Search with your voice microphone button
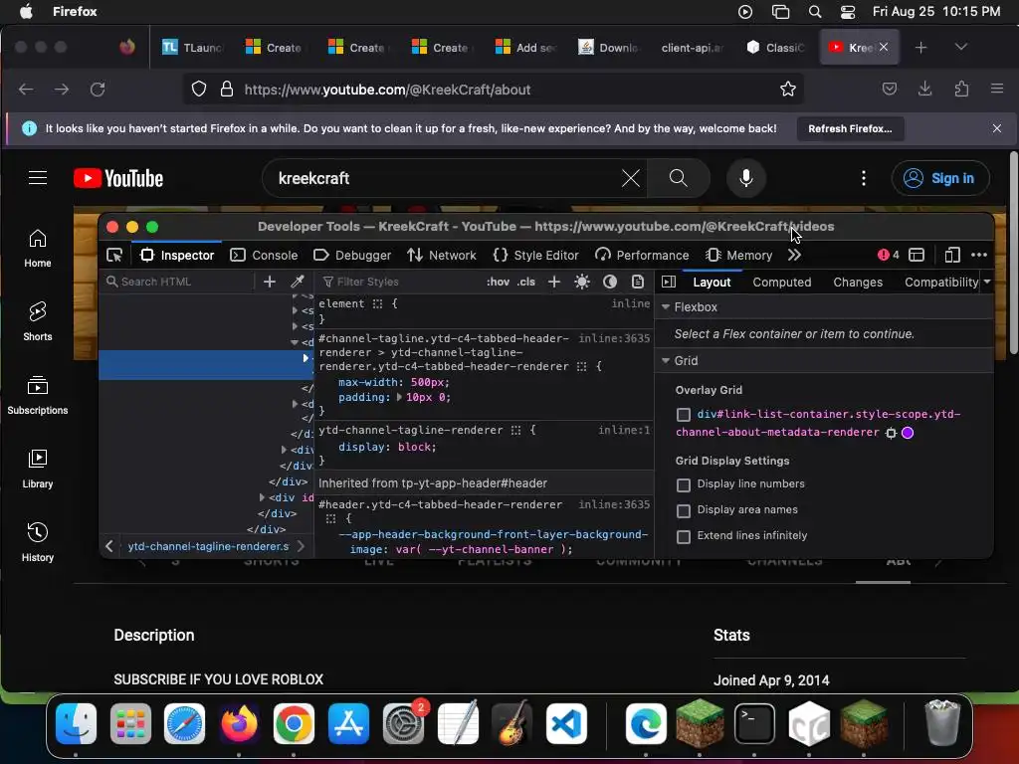 click(746, 178)
